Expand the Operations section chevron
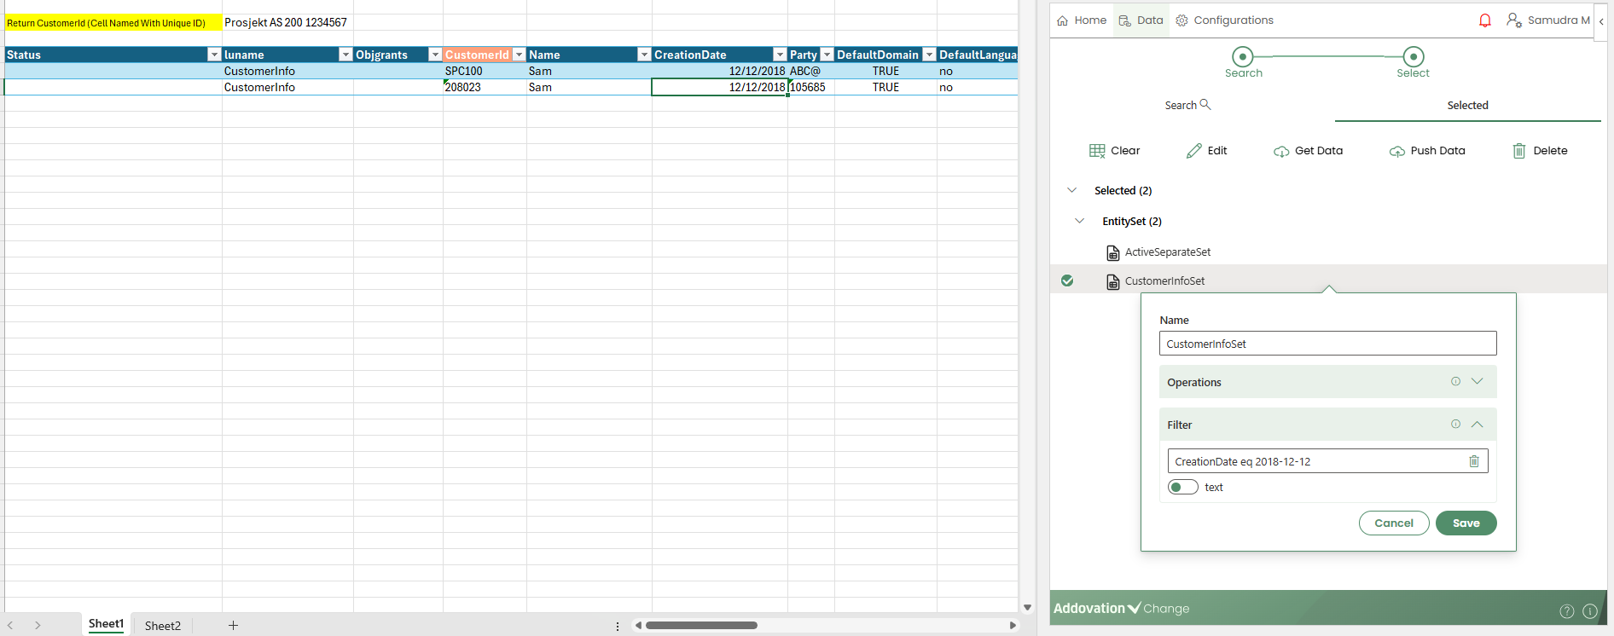Screen dimensions: 1614x636 coord(1478,381)
